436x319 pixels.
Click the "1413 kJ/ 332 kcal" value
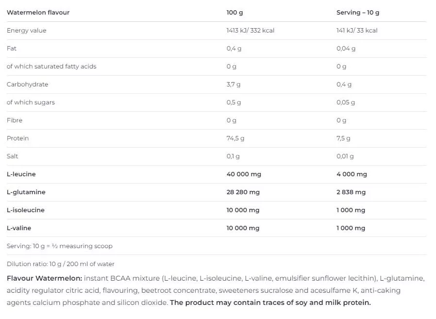pyautogui.click(x=251, y=31)
